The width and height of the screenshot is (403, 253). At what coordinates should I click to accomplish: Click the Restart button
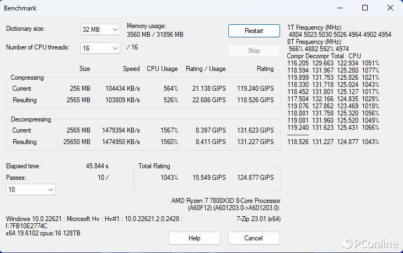click(254, 31)
